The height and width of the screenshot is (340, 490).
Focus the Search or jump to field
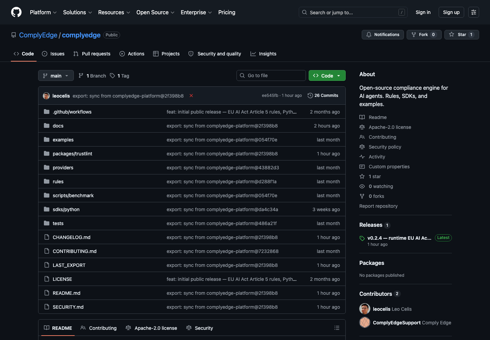tap(353, 12)
